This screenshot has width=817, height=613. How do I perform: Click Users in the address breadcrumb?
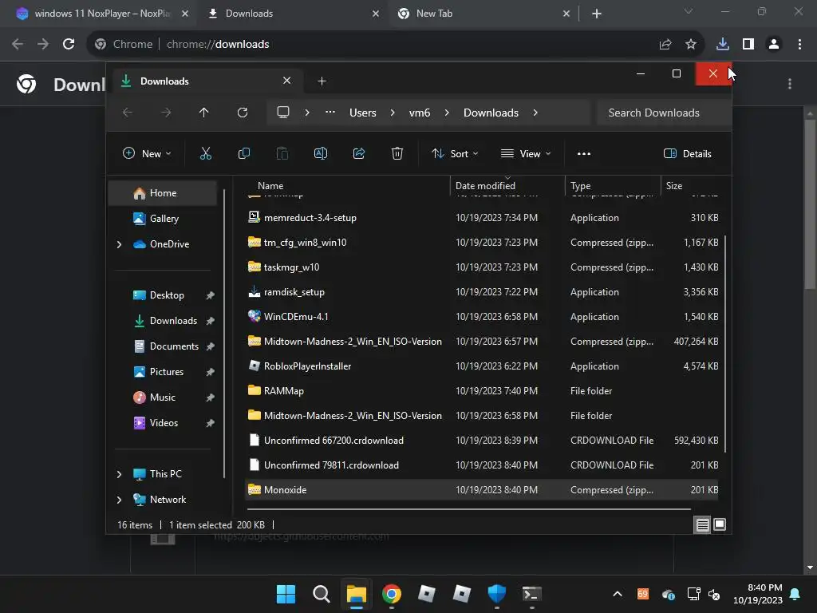coord(363,113)
